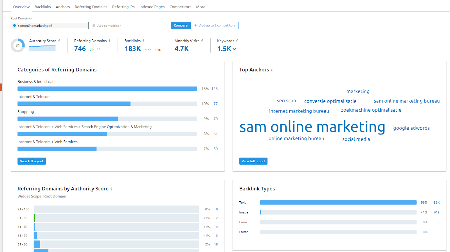Select the 'sam online marketing bureau' anchor

point(407,101)
